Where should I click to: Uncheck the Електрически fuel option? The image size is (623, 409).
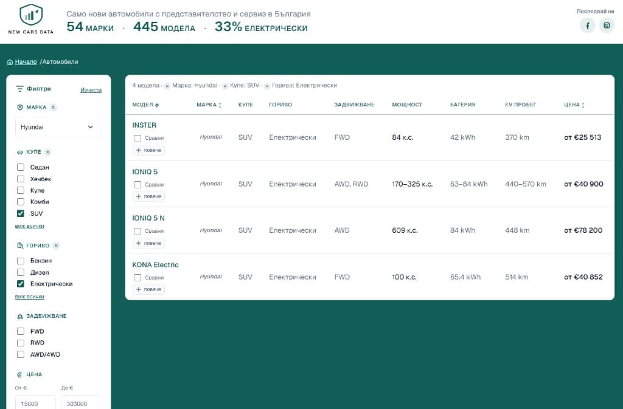click(21, 284)
